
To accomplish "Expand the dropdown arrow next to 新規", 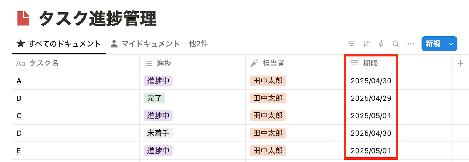I will point(451,44).
